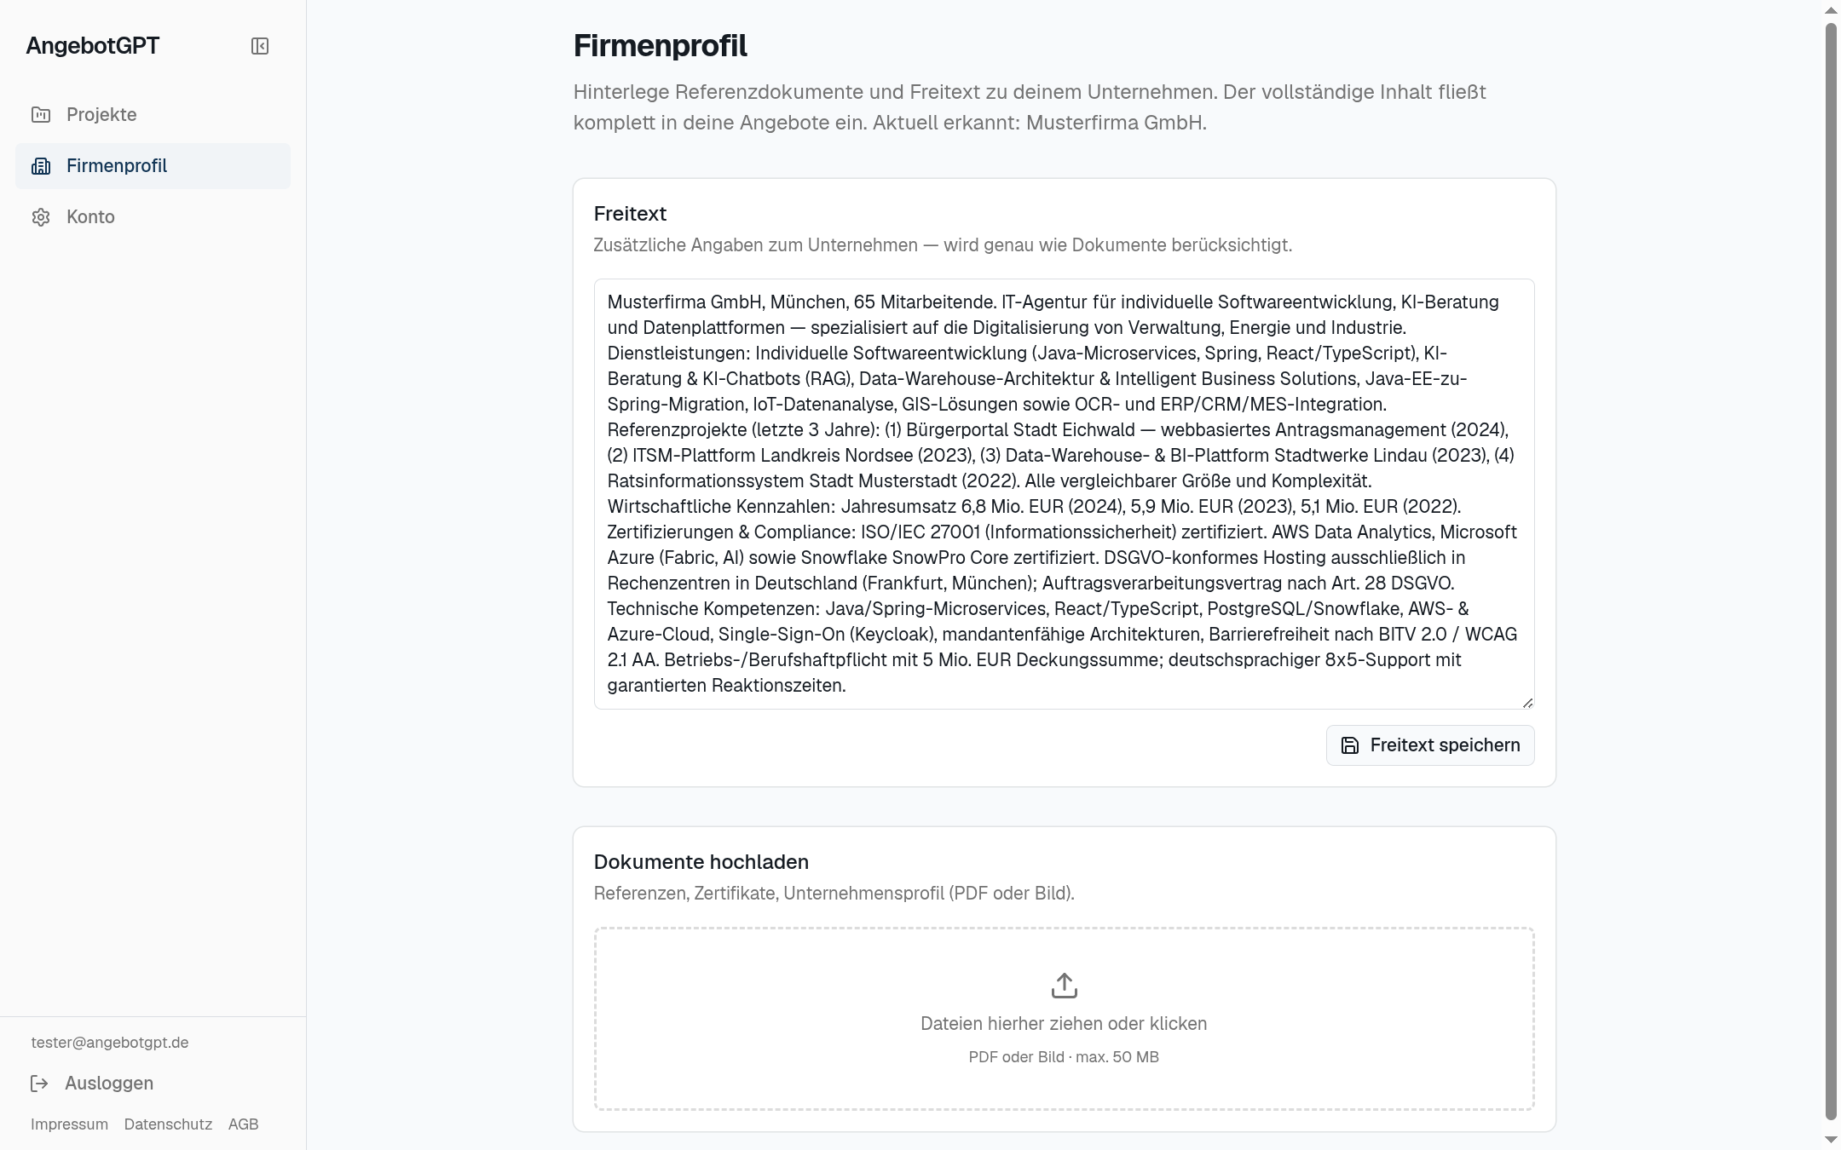Open the Konto menu entry

tap(153, 217)
